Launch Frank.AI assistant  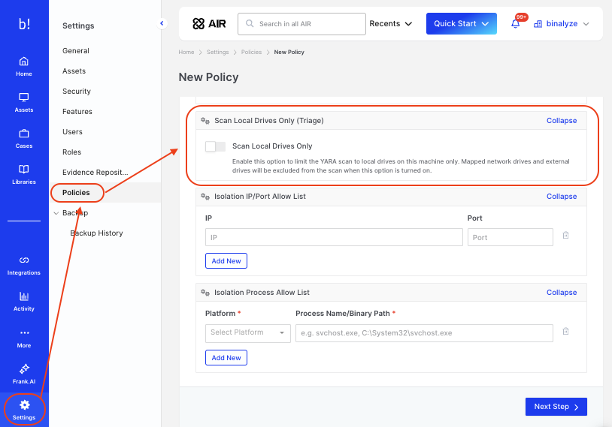click(24, 373)
